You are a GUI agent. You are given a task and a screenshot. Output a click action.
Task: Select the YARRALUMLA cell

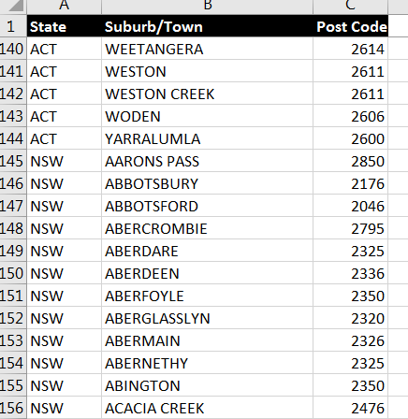tap(208, 138)
